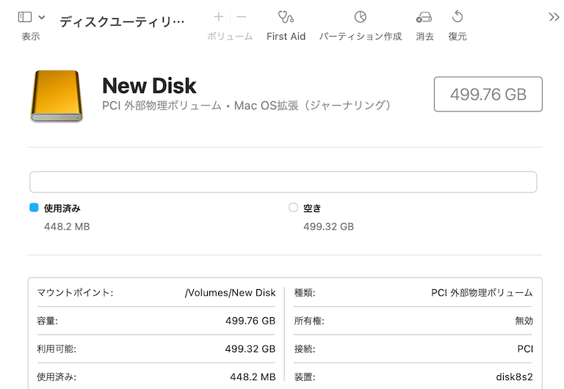This screenshot has width=564, height=389.
Task: Click the New Disk drive icon
Action: [57, 95]
